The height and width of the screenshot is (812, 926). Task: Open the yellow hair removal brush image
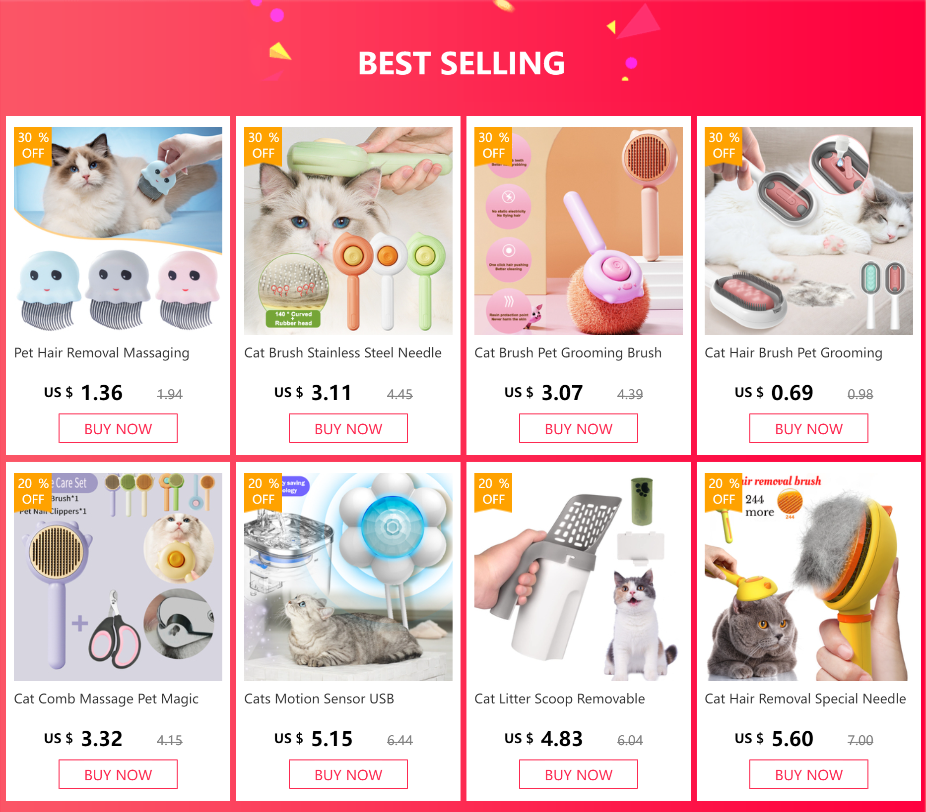pyautogui.click(x=809, y=577)
